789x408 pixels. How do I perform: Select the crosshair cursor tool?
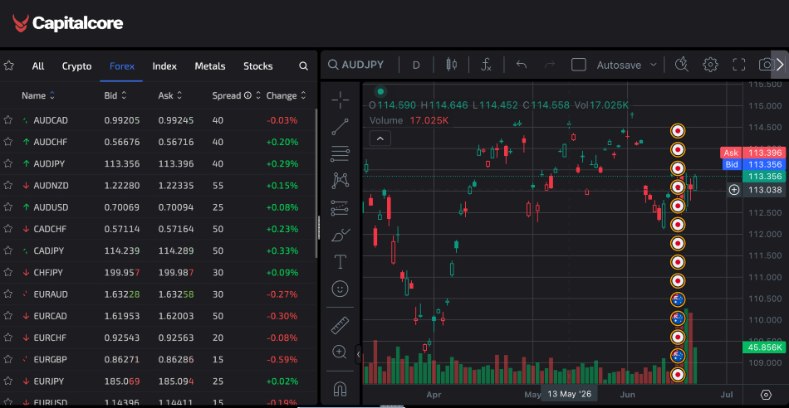(341, 100)
